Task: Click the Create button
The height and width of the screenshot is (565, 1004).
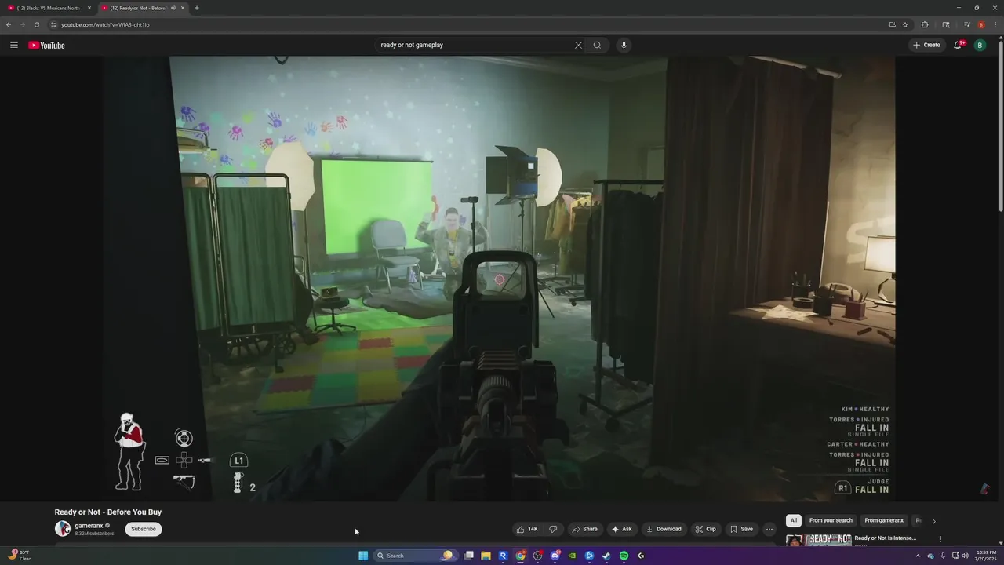Action: click(926, 45)
